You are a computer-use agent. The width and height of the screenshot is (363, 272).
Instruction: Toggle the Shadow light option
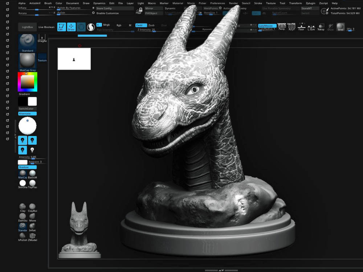coord(27,167)
